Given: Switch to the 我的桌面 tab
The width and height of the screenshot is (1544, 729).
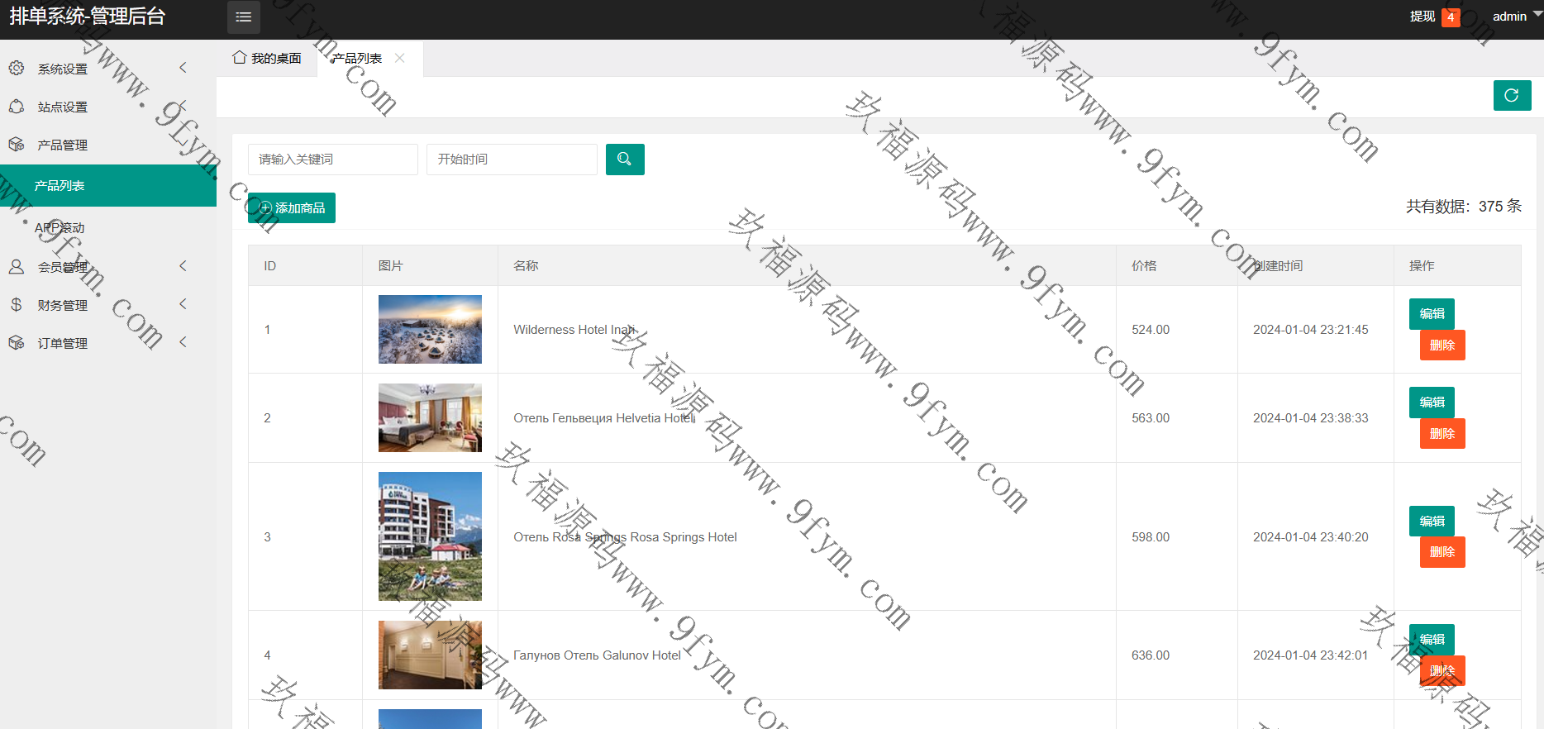Looking at the screenshot, I should pyautogui.click(x=267, y=59).
